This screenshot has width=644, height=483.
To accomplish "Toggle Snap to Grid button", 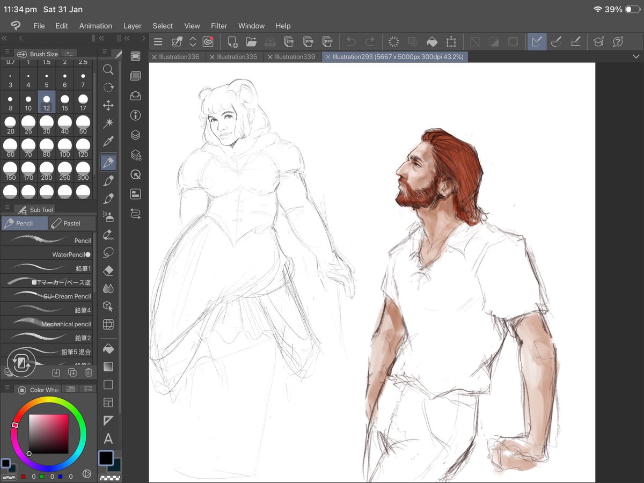I will click(x=575, y=42).
